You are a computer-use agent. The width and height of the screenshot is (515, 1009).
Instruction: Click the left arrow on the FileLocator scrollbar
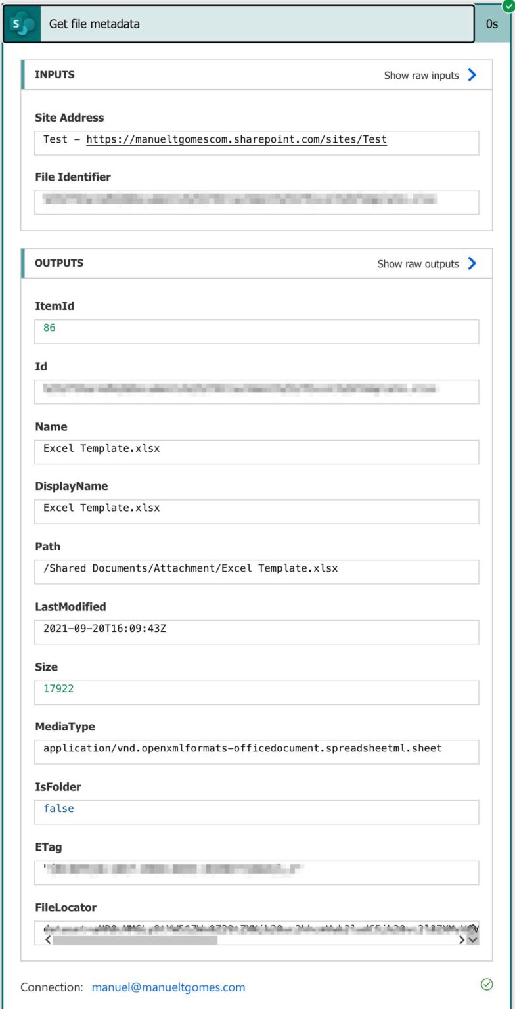[49, 940]
